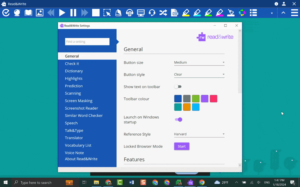Expand the Button size dropdown
Viewport: 300px width, 187px height.
[x=199, y=62]
